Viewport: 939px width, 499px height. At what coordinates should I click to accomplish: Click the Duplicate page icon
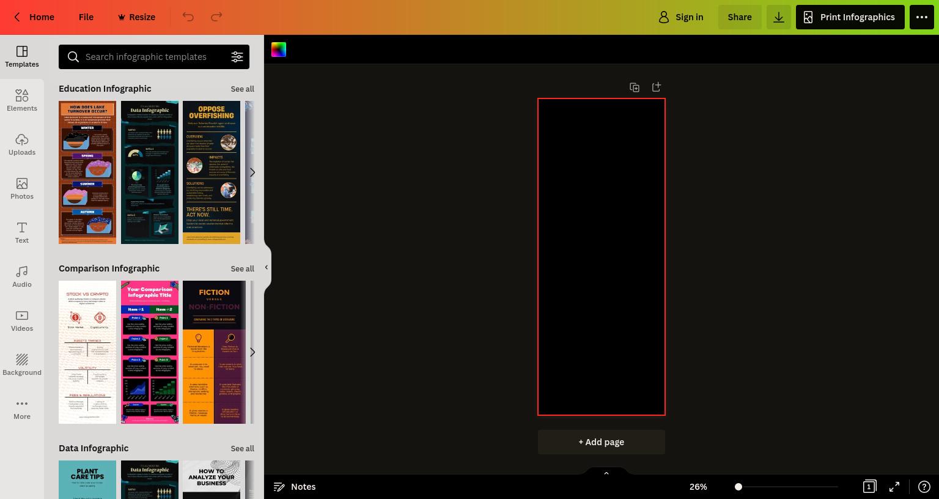coord(635,87)
